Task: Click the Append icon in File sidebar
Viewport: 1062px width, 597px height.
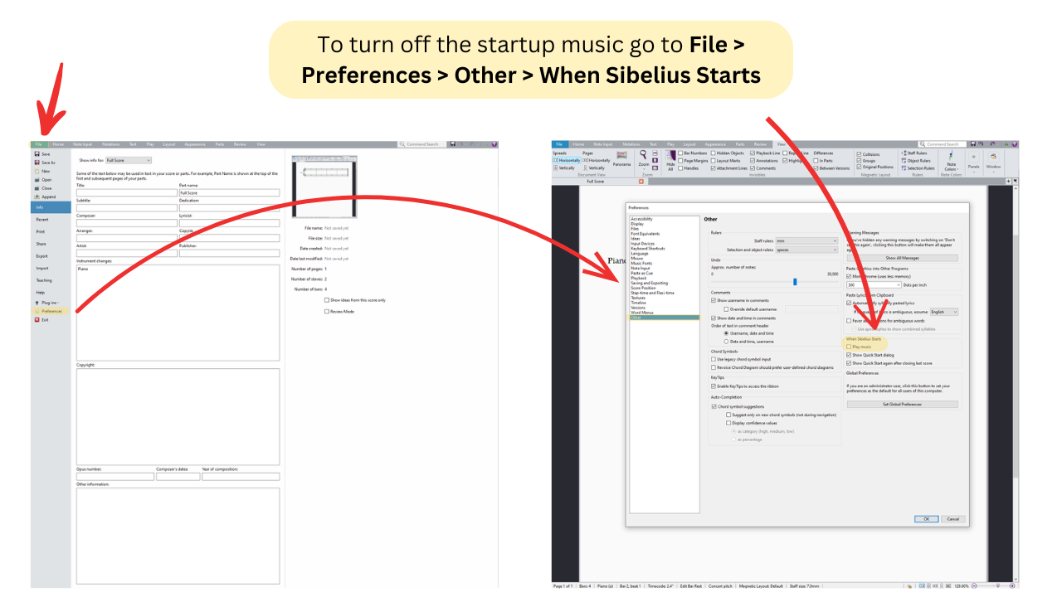Action: tap(37, 197)
